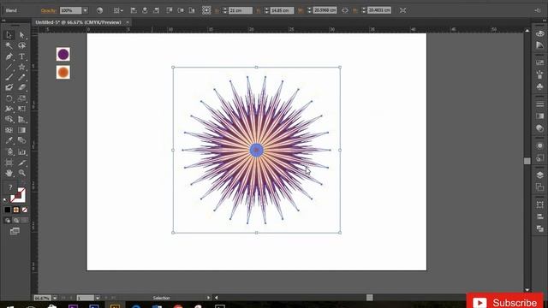Select the Pen tool

pos(9,56)
